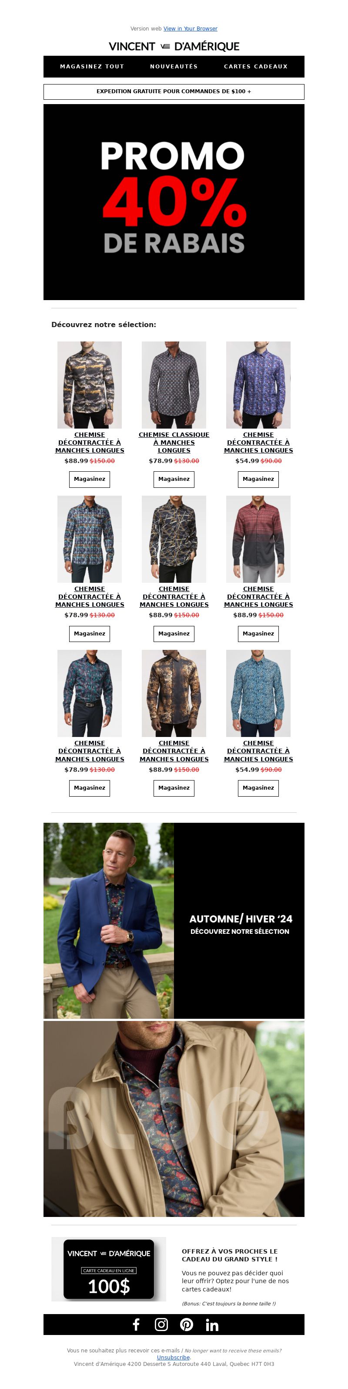Click the Promo 40% de rabais banner
The image size is (348, 1389).
tap(174, 202)
